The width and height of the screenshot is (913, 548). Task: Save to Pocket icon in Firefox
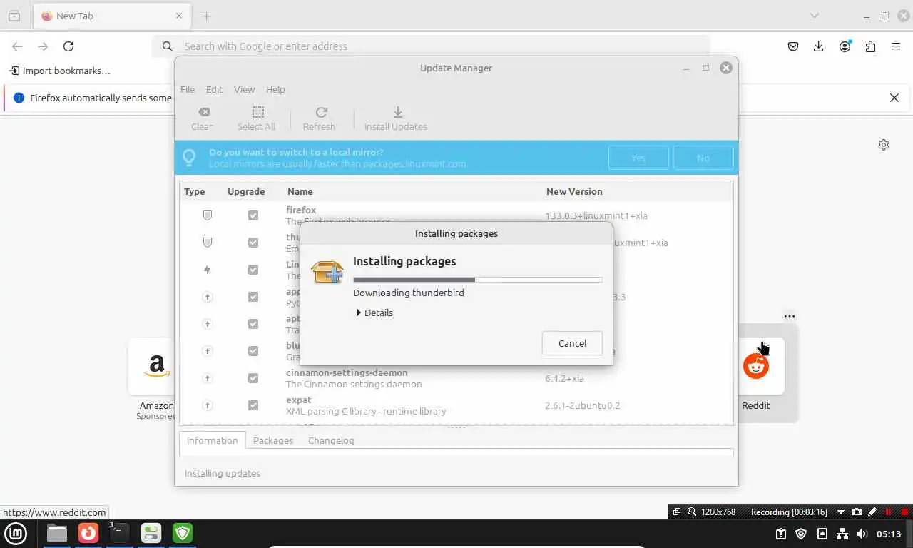[x=793, y=46]
